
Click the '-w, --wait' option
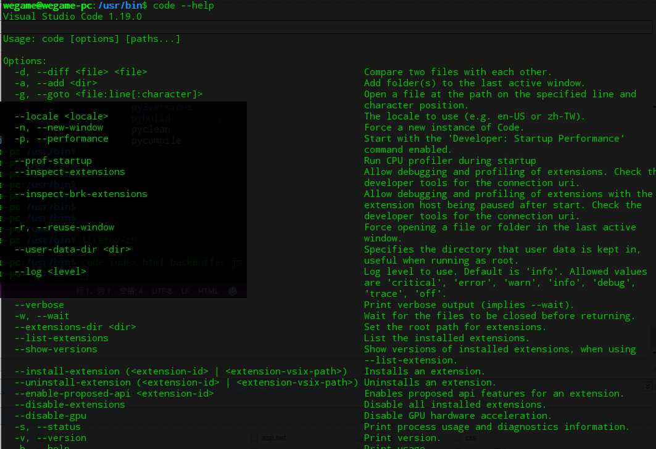click(x=42, y=316)
